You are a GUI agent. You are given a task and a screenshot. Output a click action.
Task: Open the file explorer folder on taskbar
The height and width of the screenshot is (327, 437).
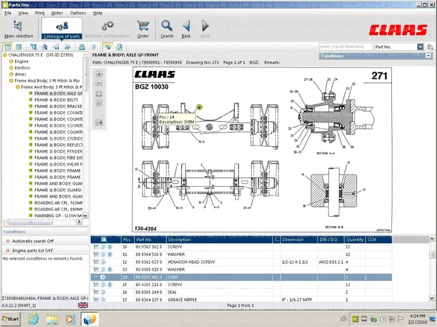[52, 319]
